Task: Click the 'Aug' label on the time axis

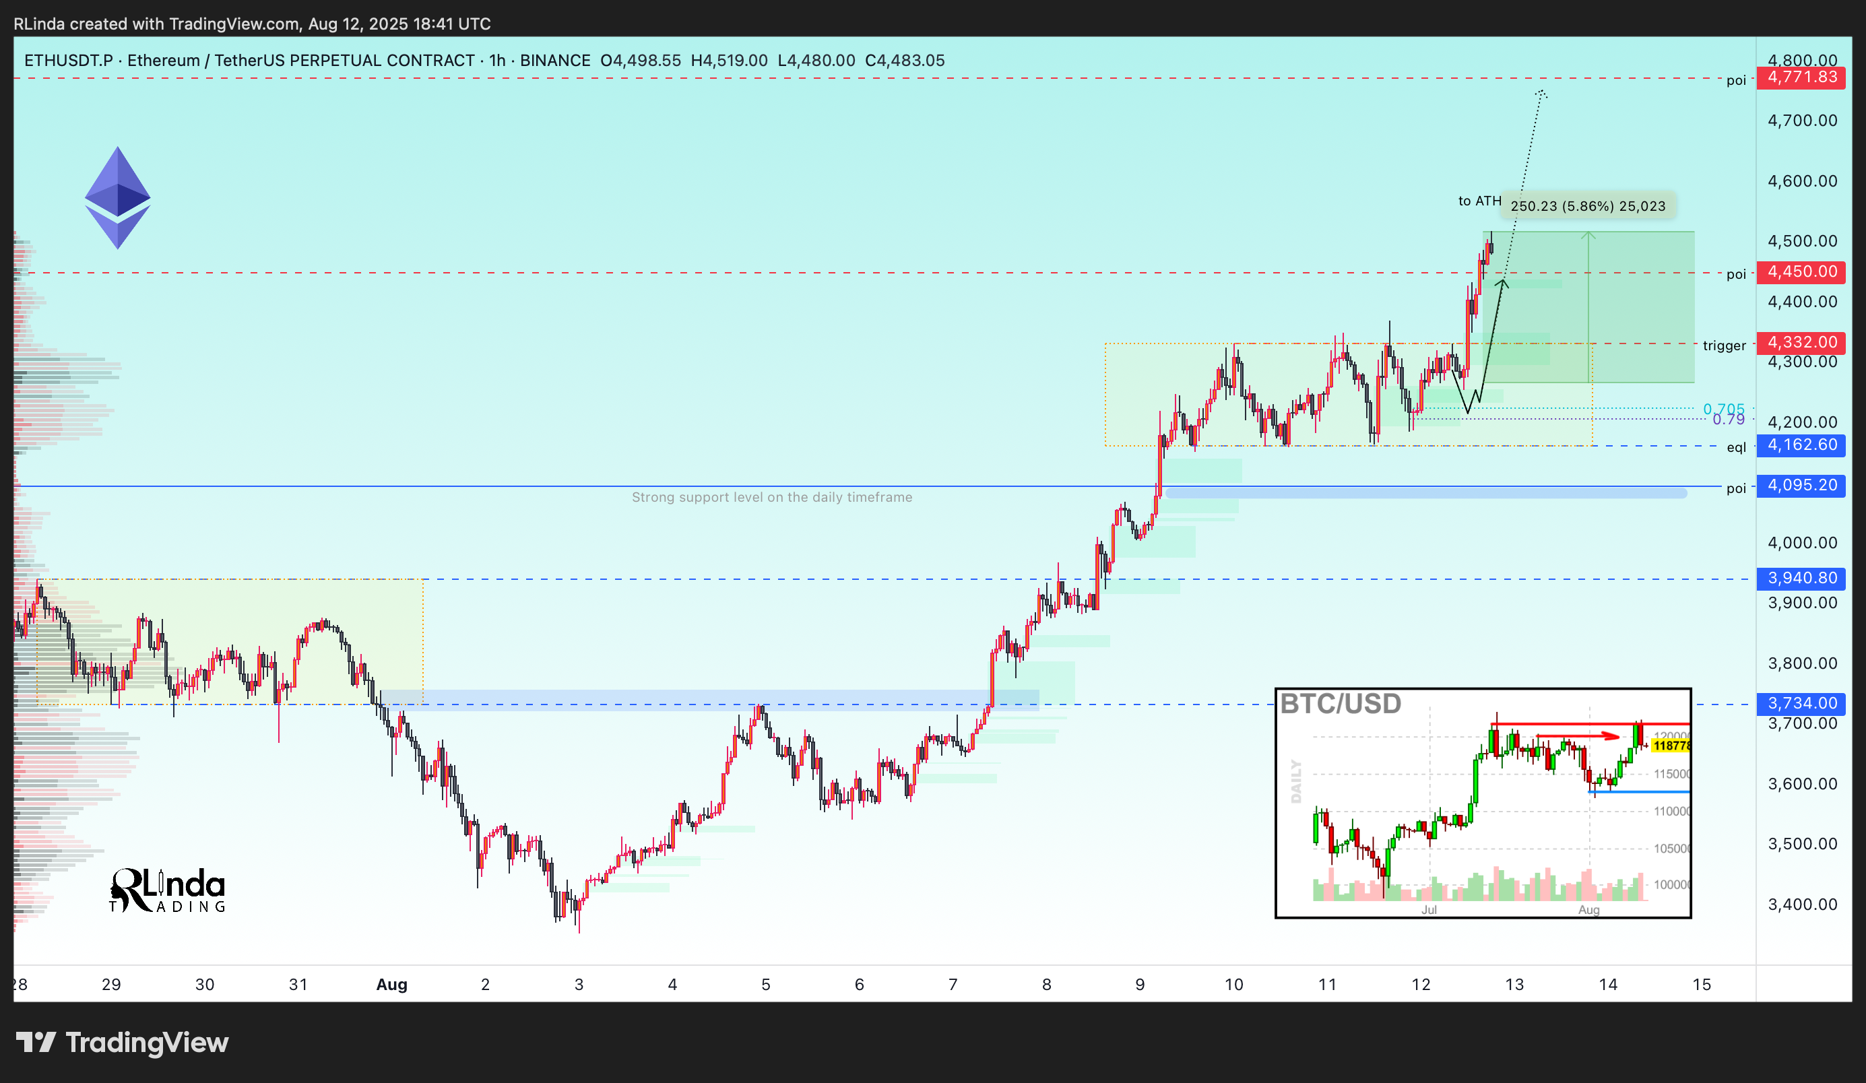Action: click(391, 985)
